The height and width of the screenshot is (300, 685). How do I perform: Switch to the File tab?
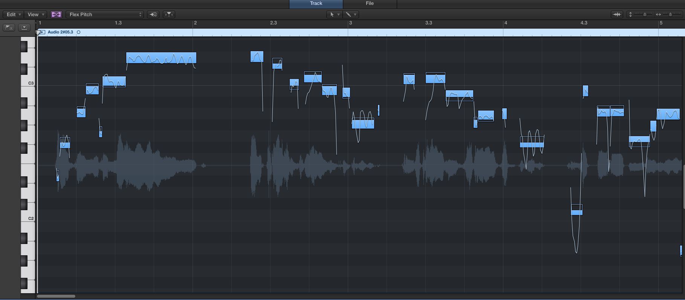tap(370, 4)
